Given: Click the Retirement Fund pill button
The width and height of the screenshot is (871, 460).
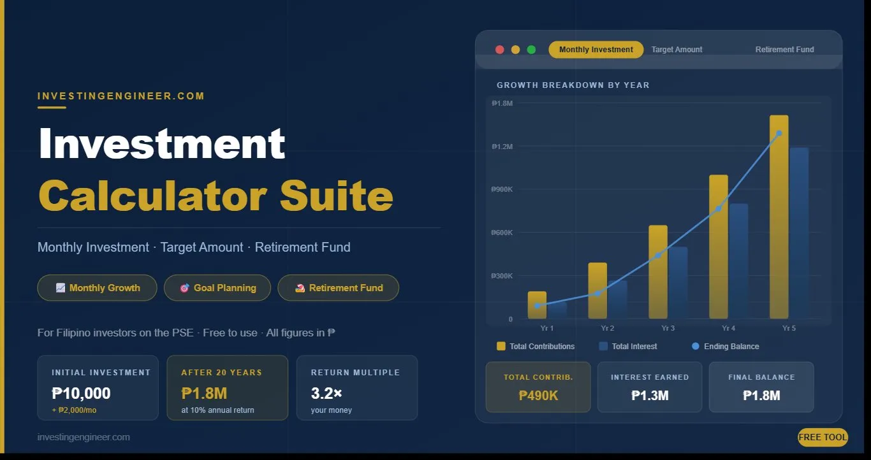Looking at the screenshot, I should click(x=339, y=288).
